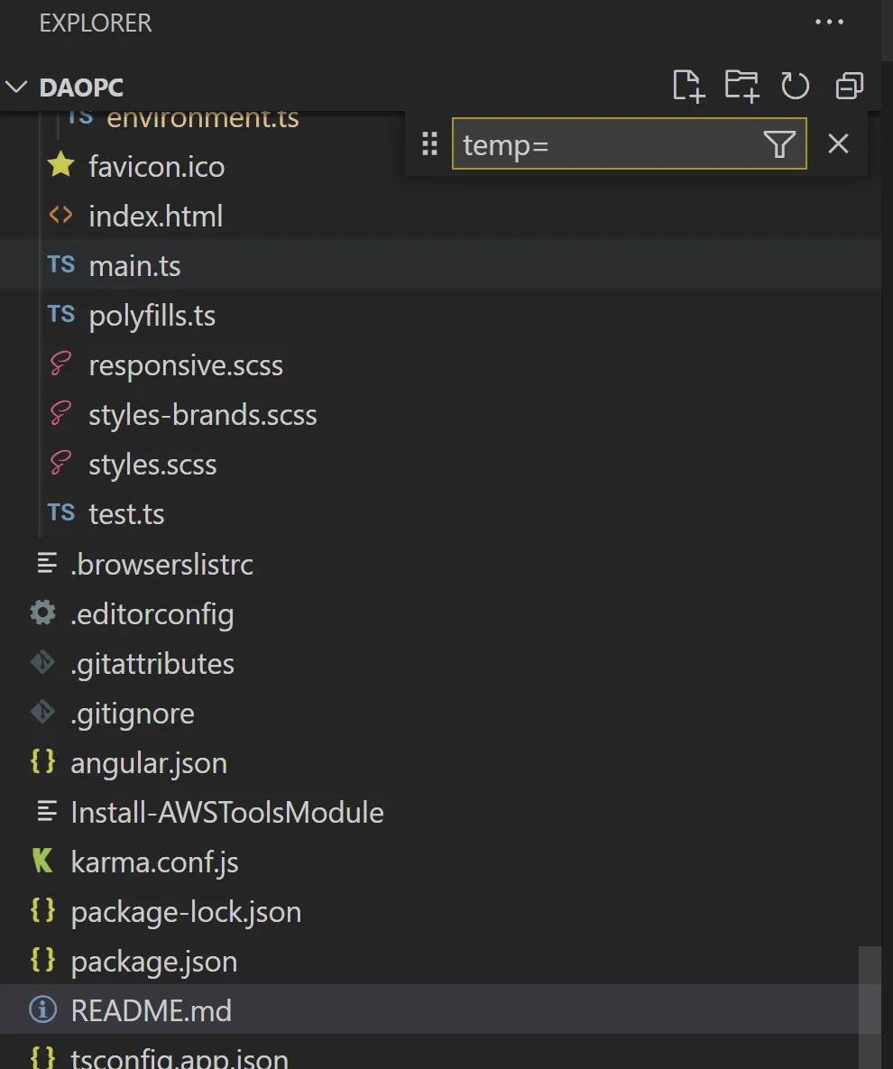Open index.html in the editor

pyautogui.click(x=155, y=217)
